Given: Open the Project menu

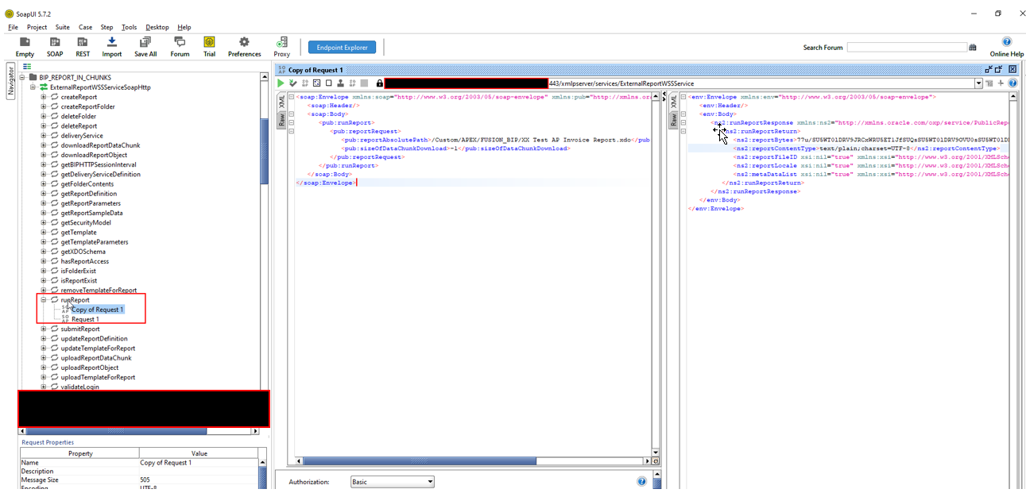Looking at the screenshot, I should (37, 27).
